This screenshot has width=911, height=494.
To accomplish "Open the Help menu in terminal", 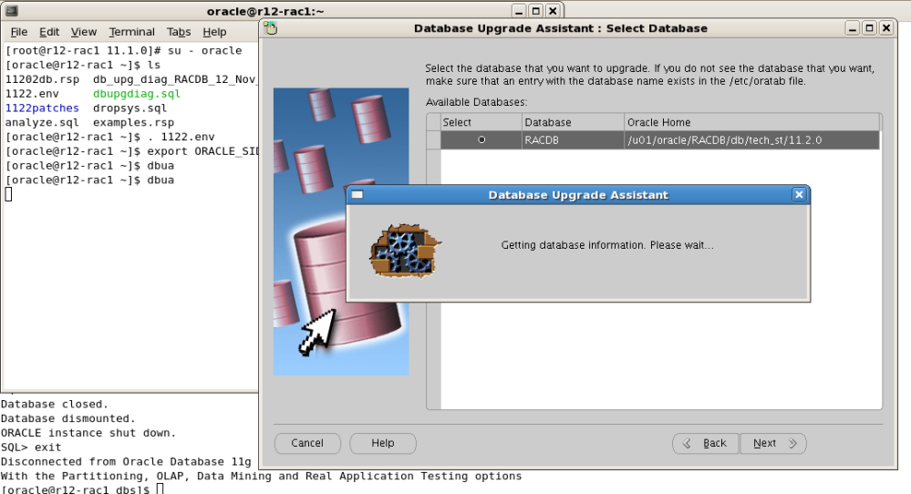I will [214, 32].
